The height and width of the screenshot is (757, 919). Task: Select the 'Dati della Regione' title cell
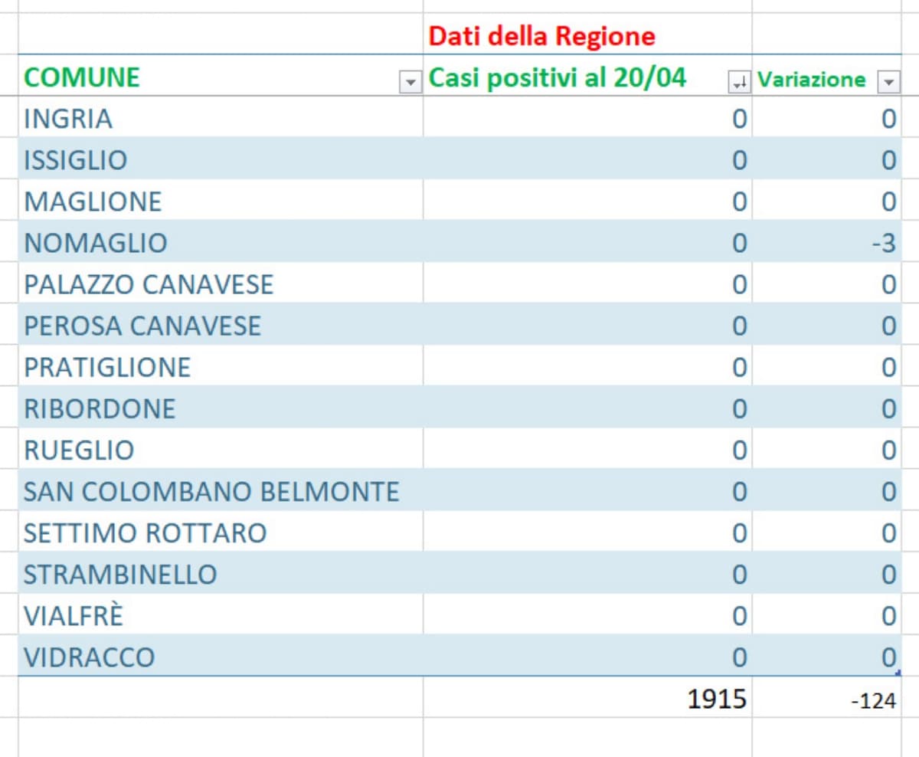pyautogui.click(x=541, y=36)
